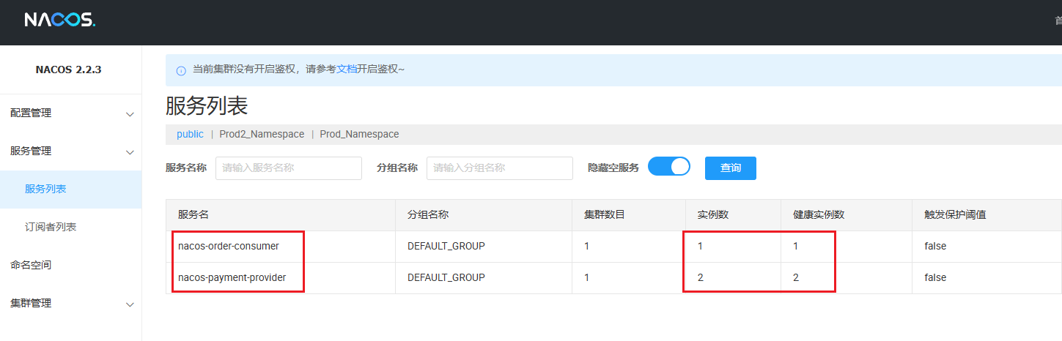Collapse the 服务管理 menu chevron
Screen dimensions: 1062x341
tap(130, 152)
